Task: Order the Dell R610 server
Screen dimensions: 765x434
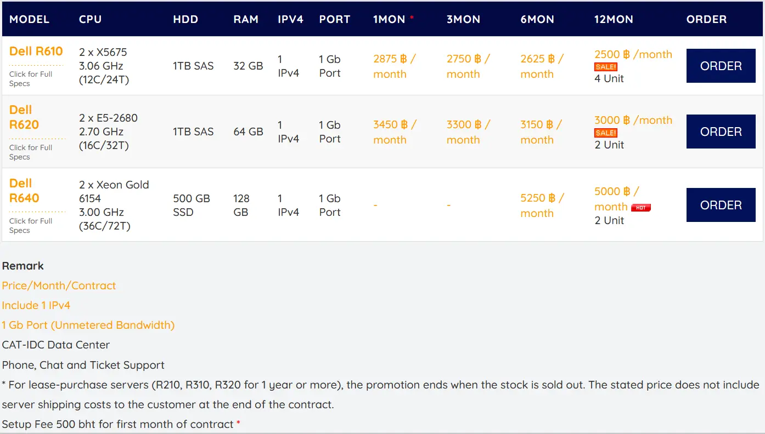Action: 721,66
